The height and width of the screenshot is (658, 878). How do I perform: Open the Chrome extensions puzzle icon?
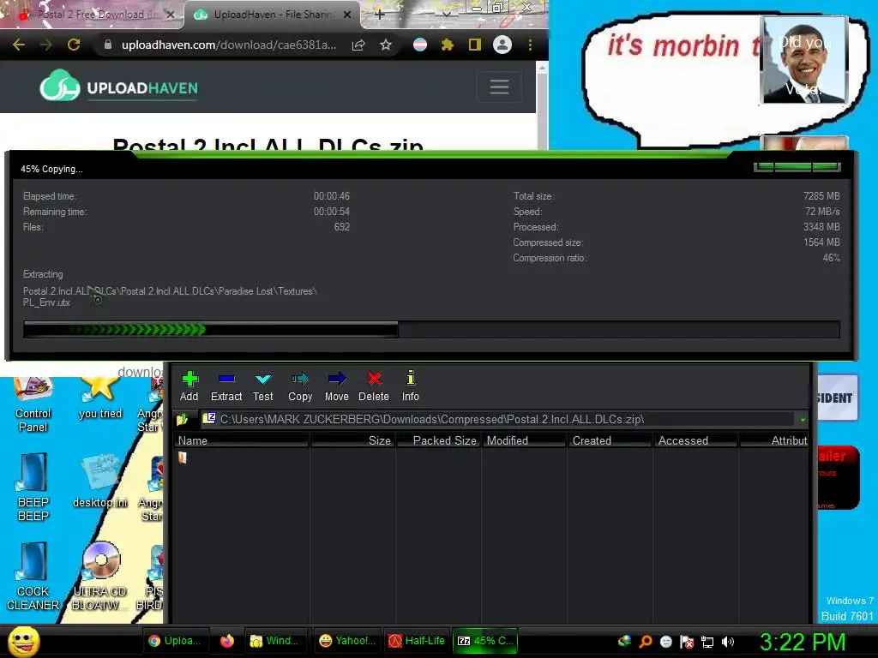447,45
